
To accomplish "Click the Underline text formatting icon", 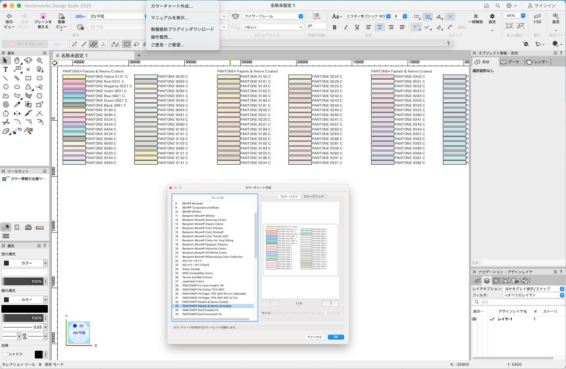I will (357, 27).
